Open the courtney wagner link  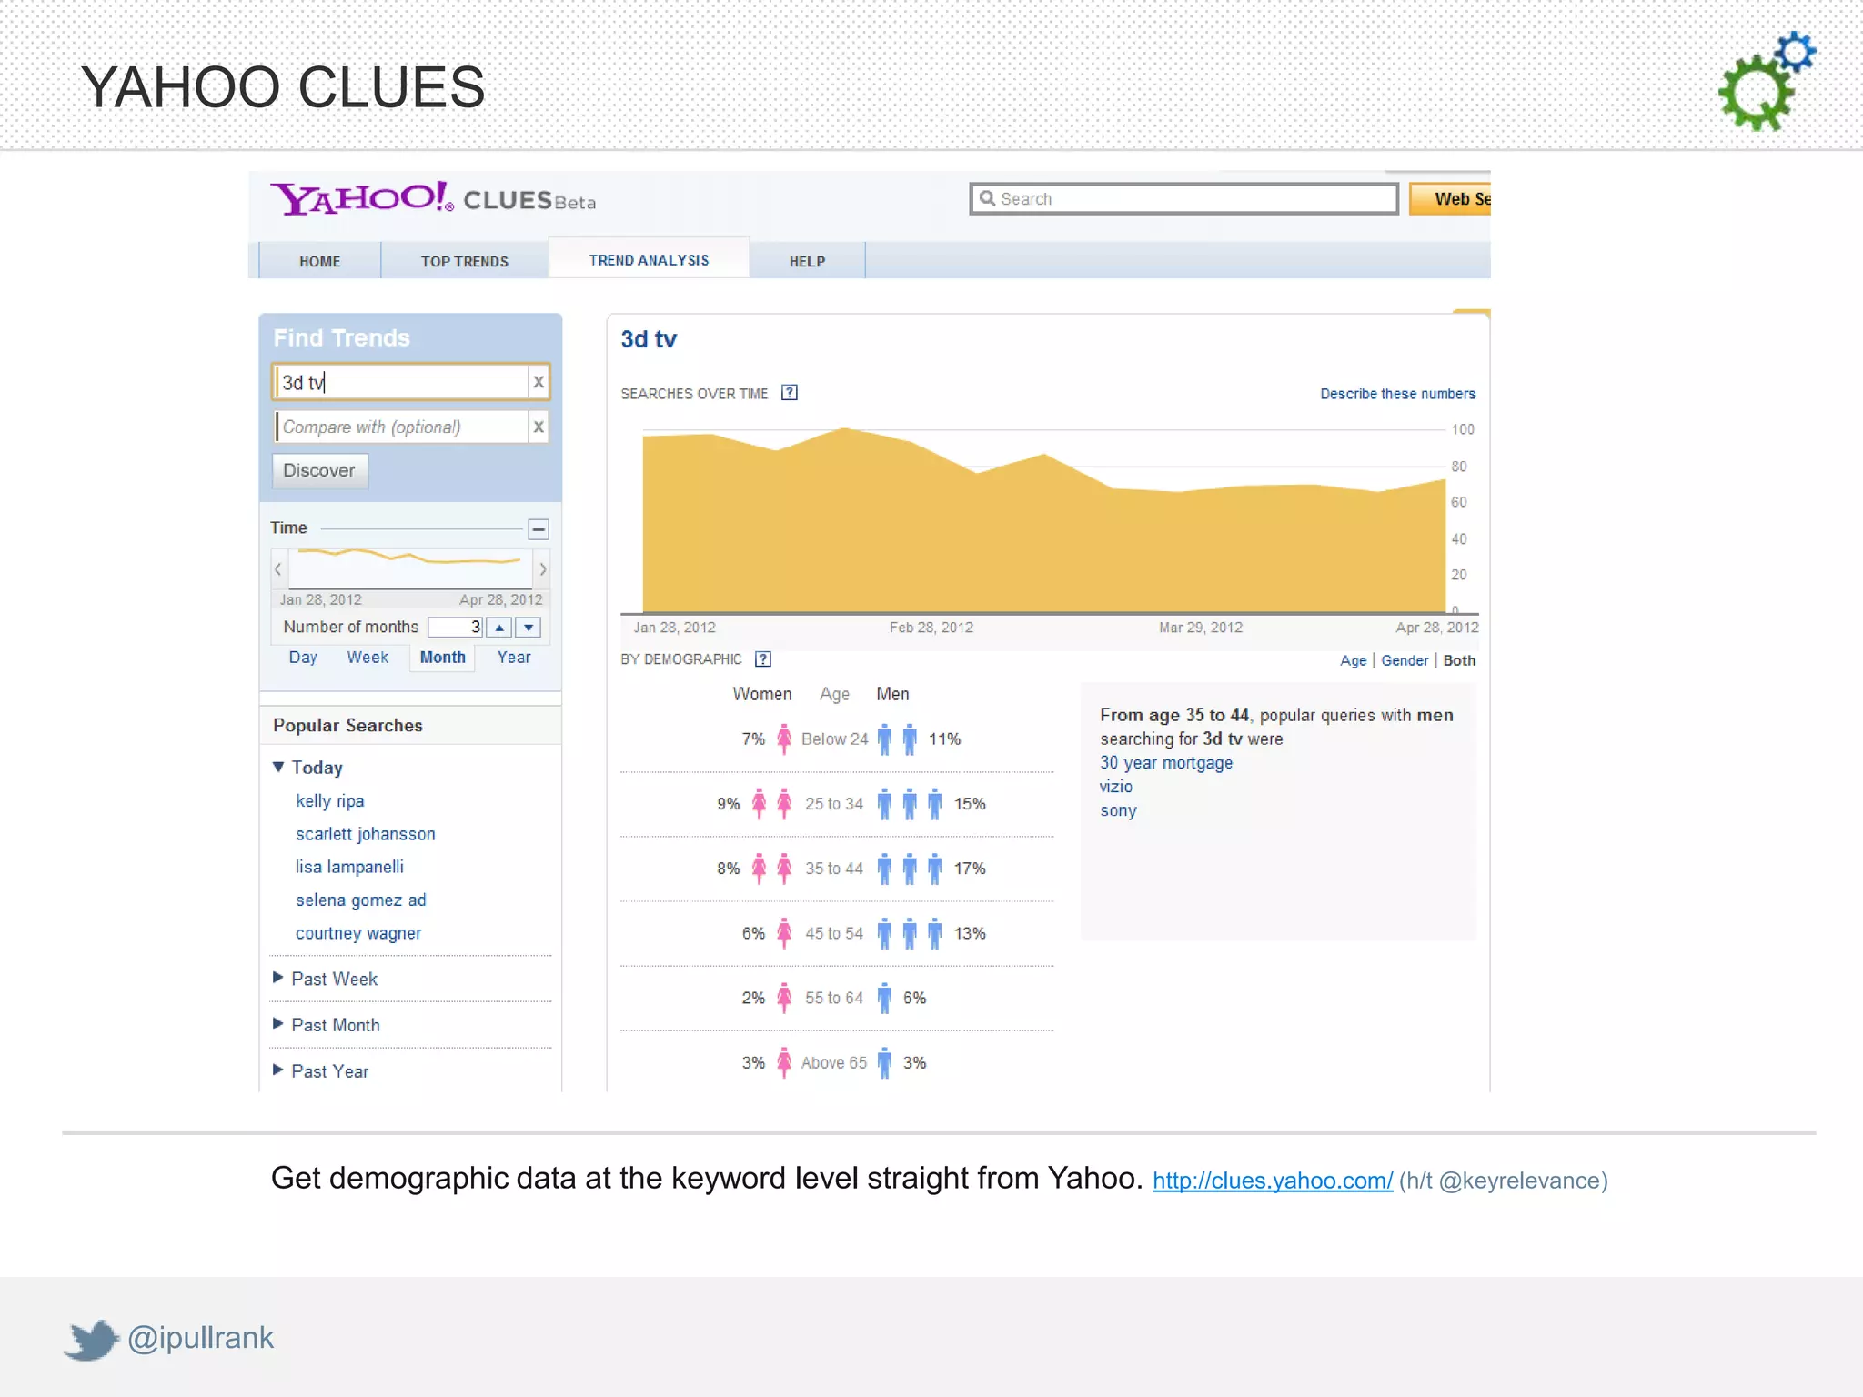pos(358,933)
